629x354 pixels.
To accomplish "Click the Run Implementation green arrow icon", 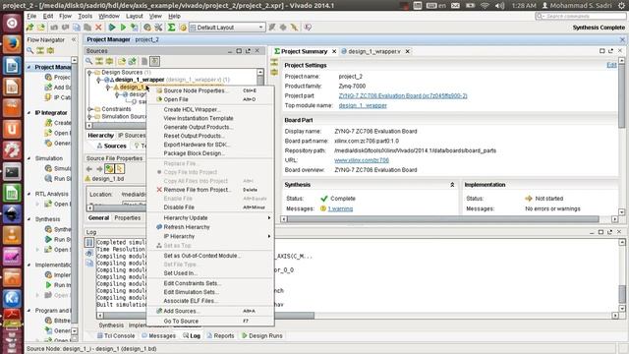I will point(123,28).
